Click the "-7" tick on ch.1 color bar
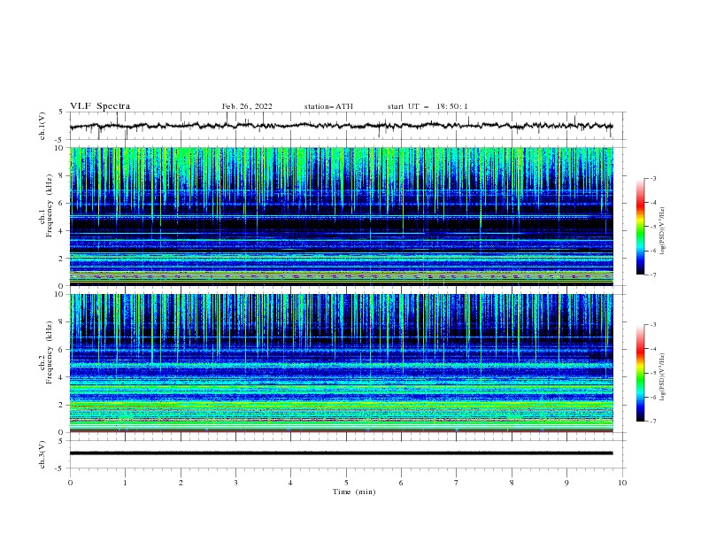Image resolution: width=701 pixels, height=542 pixels. pyautogui.click(x=652, y=275)
